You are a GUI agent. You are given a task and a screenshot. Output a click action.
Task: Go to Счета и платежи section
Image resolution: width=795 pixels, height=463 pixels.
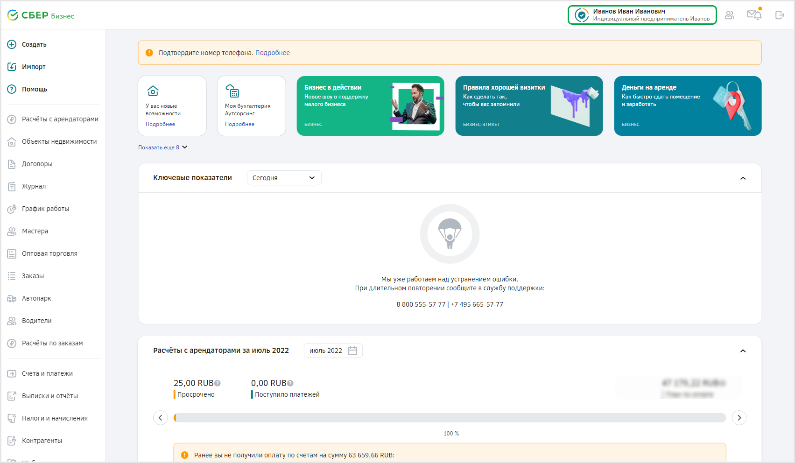pos(47,373)
